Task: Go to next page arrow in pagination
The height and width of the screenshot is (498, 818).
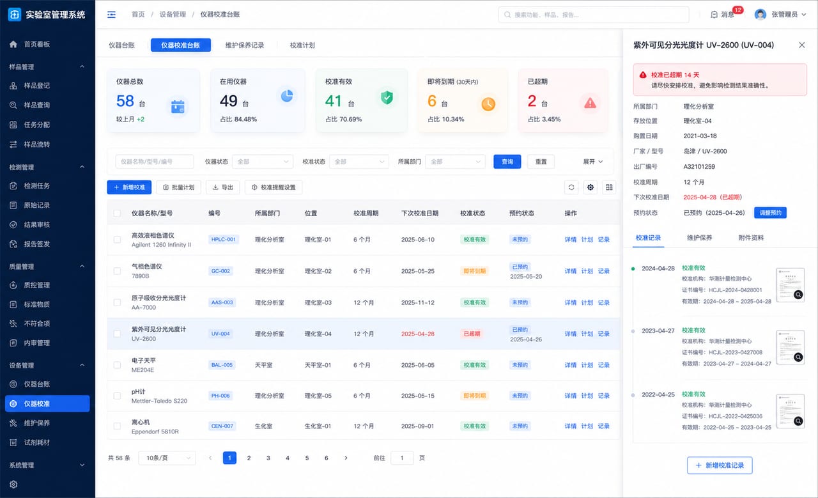Action: click(x=346, y=458)
